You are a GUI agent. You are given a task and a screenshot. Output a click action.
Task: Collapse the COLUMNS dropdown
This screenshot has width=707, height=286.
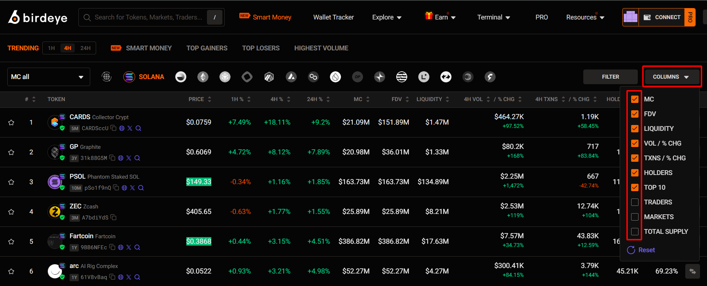click(x=672, y=77)
